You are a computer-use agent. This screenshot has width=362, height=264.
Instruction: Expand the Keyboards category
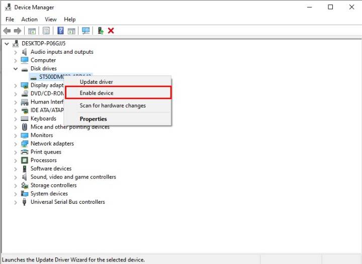pos(16,119)
